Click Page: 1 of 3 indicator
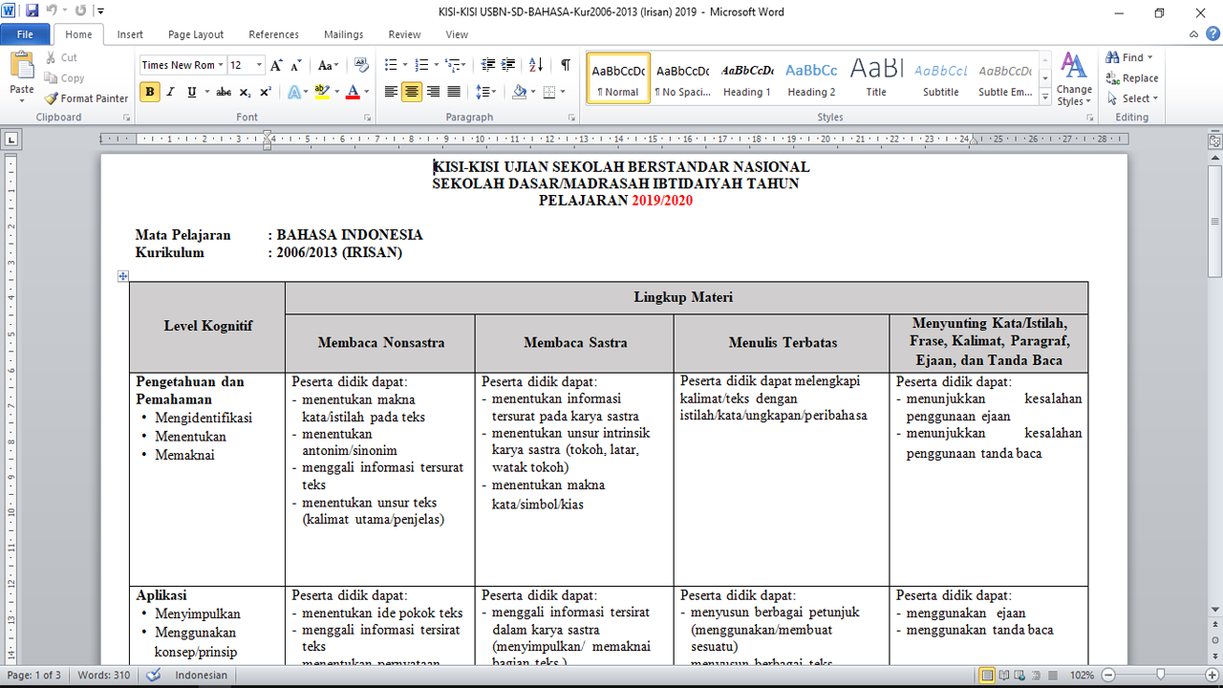The height and width of the screenshot is (688, 1223). [x=34, y=675]
